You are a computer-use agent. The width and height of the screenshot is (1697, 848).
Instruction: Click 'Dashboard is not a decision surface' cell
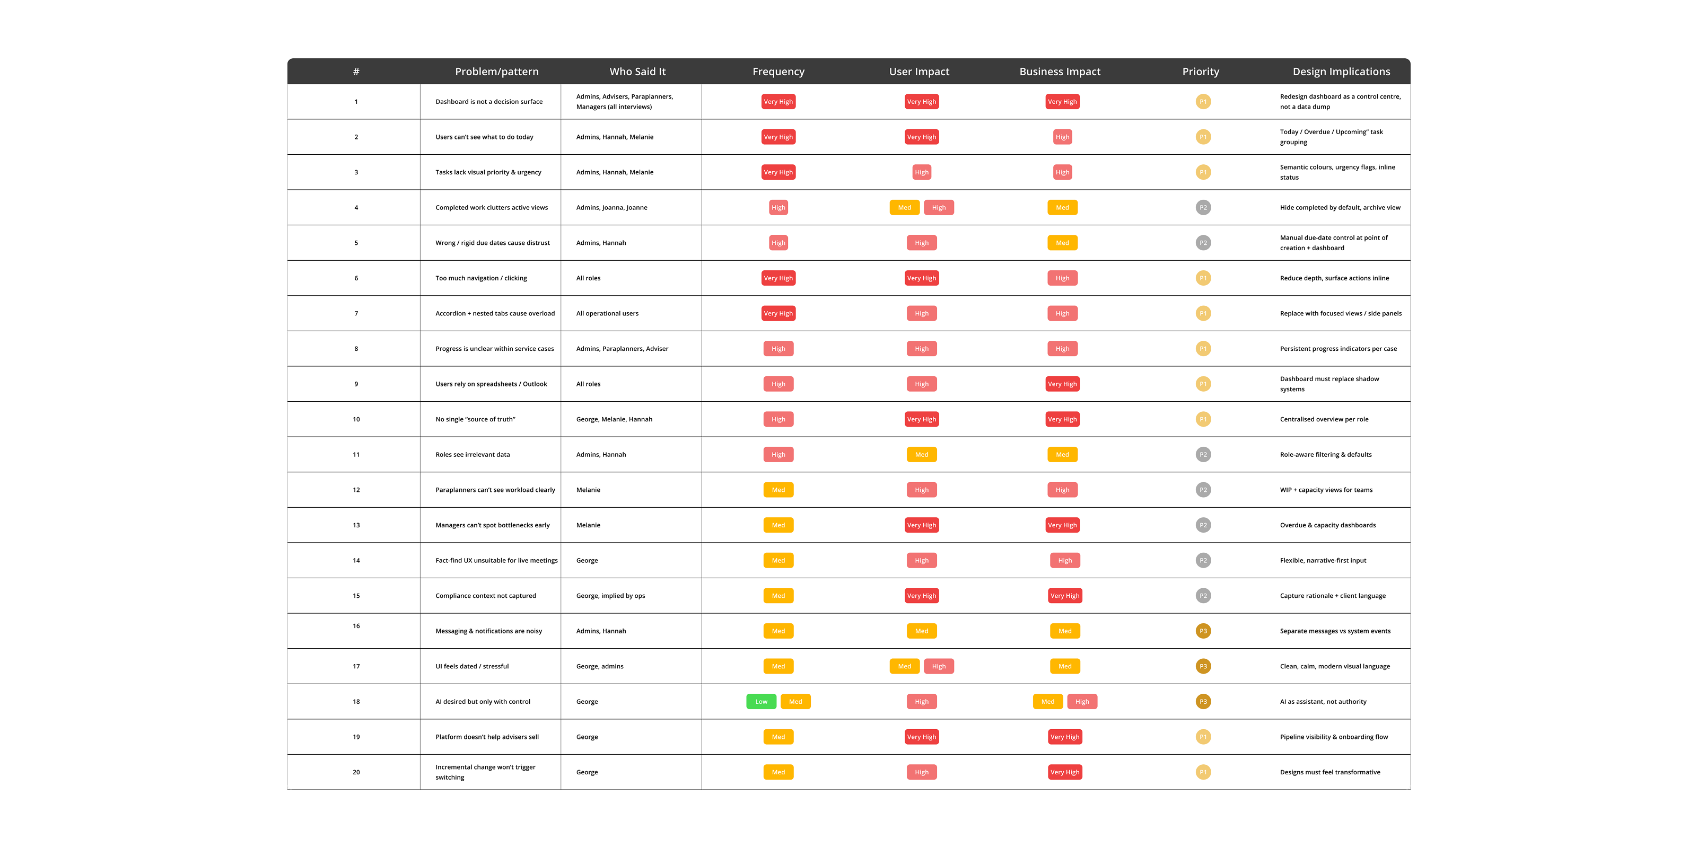coord(489,101)
